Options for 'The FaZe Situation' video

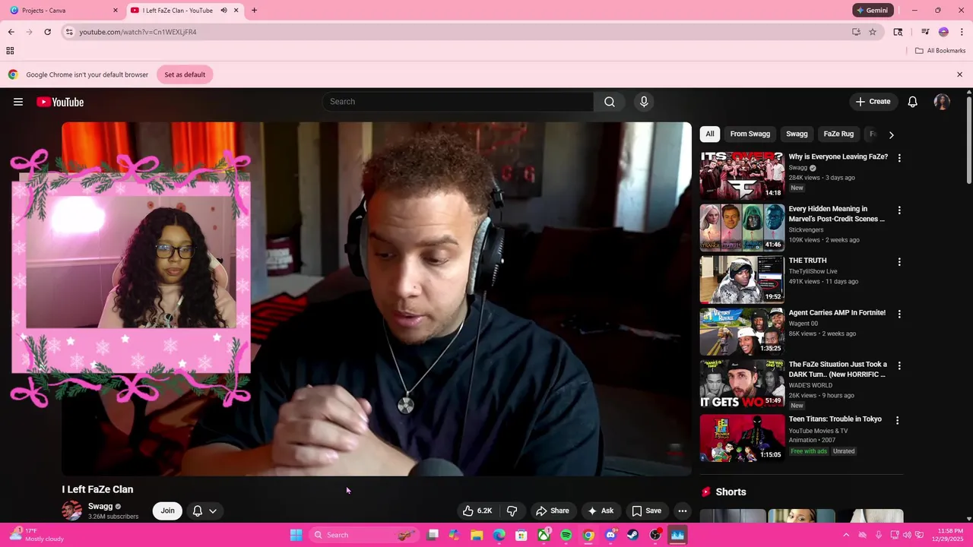(899, 365)
